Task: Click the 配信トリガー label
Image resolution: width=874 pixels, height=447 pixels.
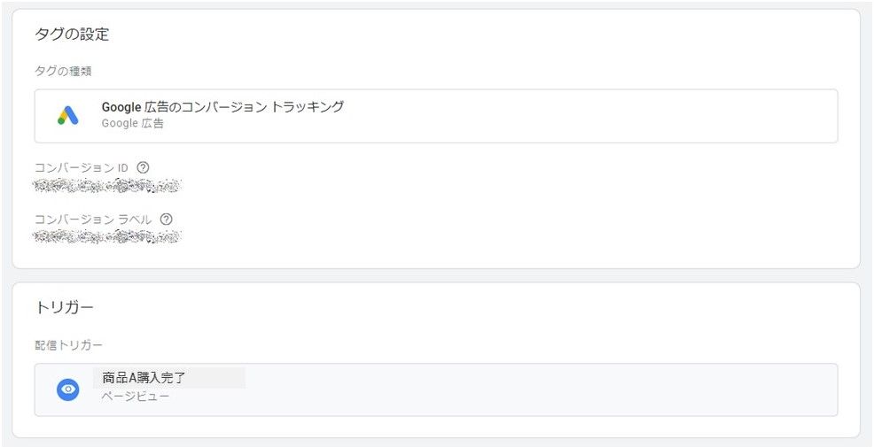Action: point(68,345)
